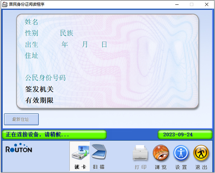Click the 有效期限 label
The image size is (215, 173).
pyautogui.click(x=39, y=100)
